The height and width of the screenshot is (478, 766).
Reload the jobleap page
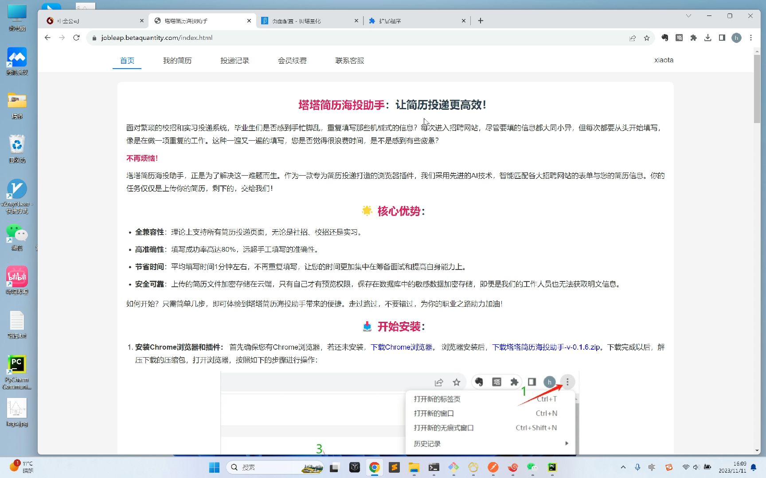pos(76,38)
